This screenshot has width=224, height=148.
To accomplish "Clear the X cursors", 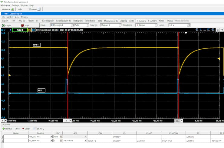I will pos(26,129).
